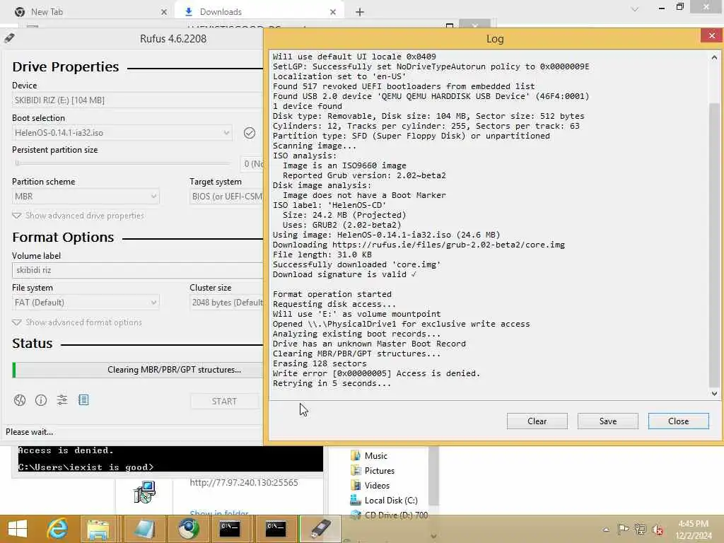Click the Command Prompt window prompt line
This screenshot has height=543, width=724.
click(x=86, y=467)
